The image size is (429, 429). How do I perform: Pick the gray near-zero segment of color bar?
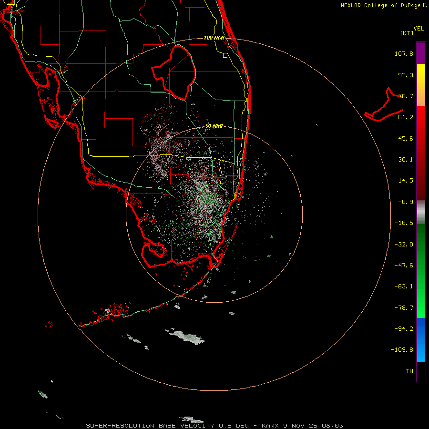coord(421,212)
